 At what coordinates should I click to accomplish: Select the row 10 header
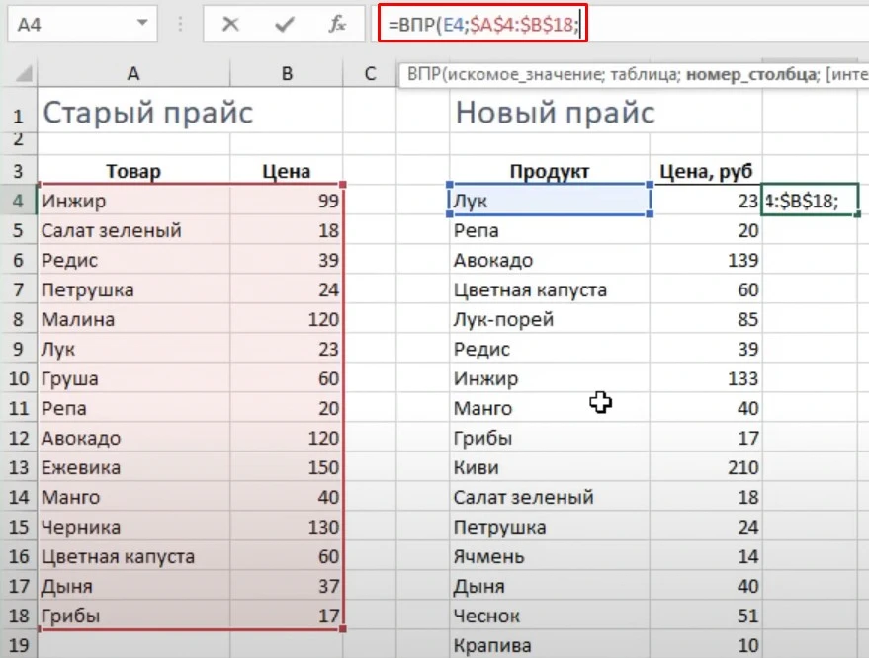point(18,378)
